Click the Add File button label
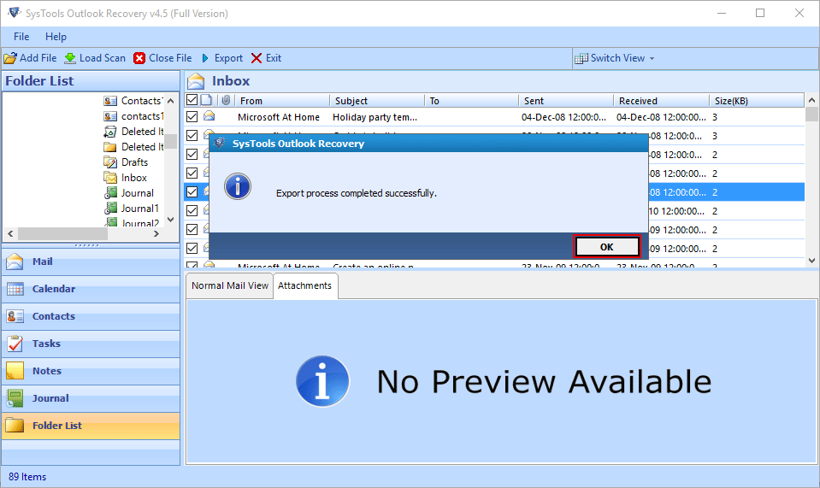This screenshot has width=820, height=488. point(38,58)
